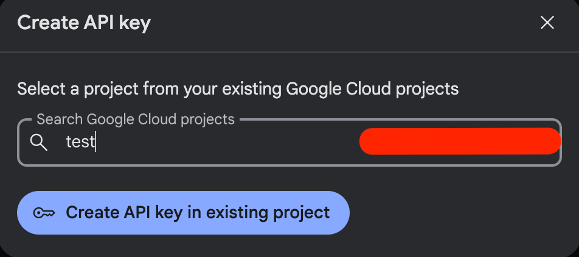Click blank header space left of close X
This screenshot has height=257, width=579.
(x=365, y=23)
